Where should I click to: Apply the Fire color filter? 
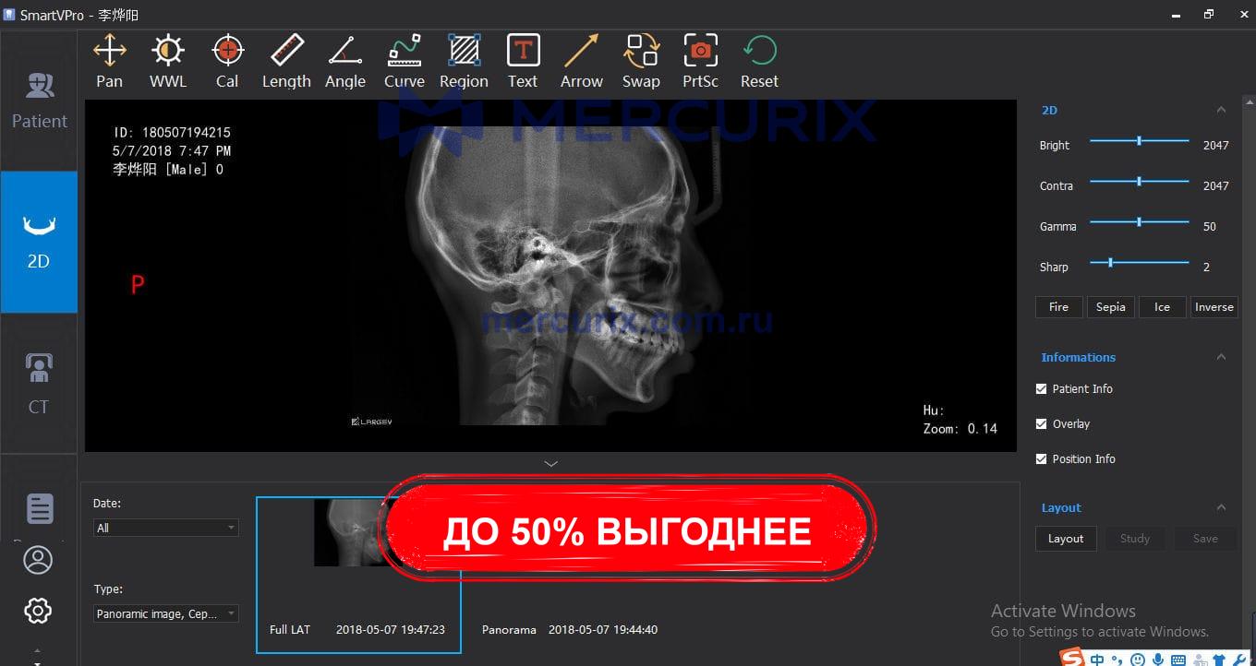1059,307
